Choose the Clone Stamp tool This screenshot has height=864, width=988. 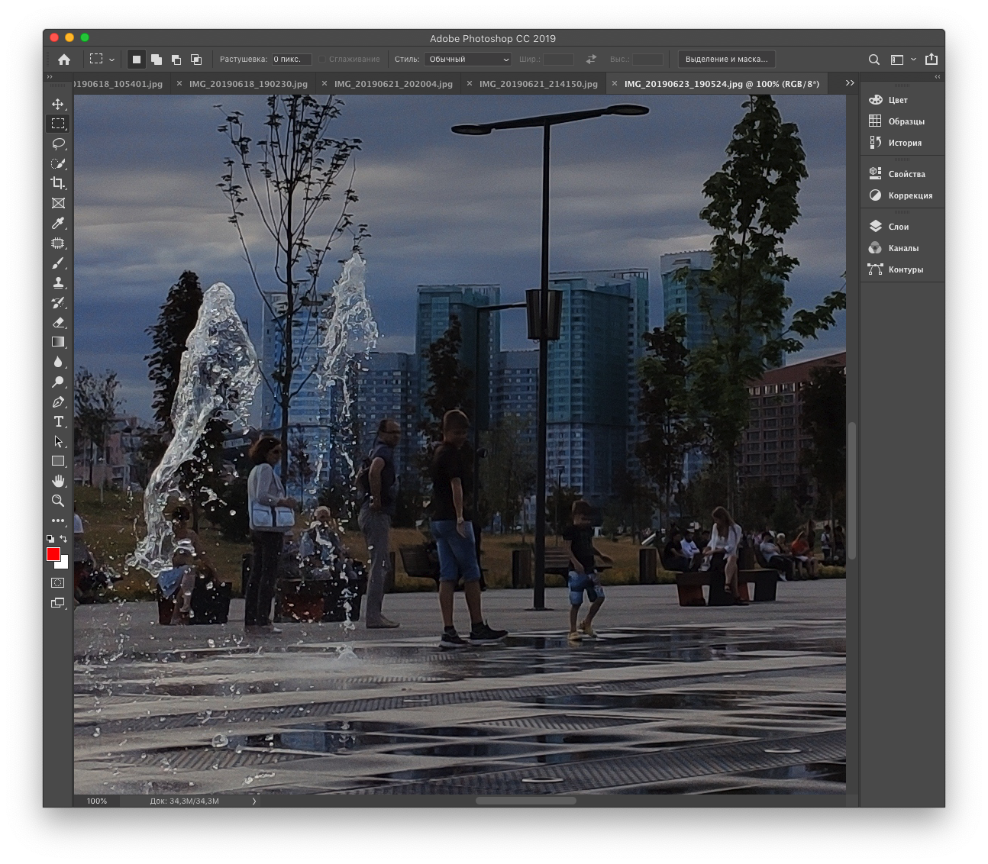pyautogui.click(x=58, y=282)
